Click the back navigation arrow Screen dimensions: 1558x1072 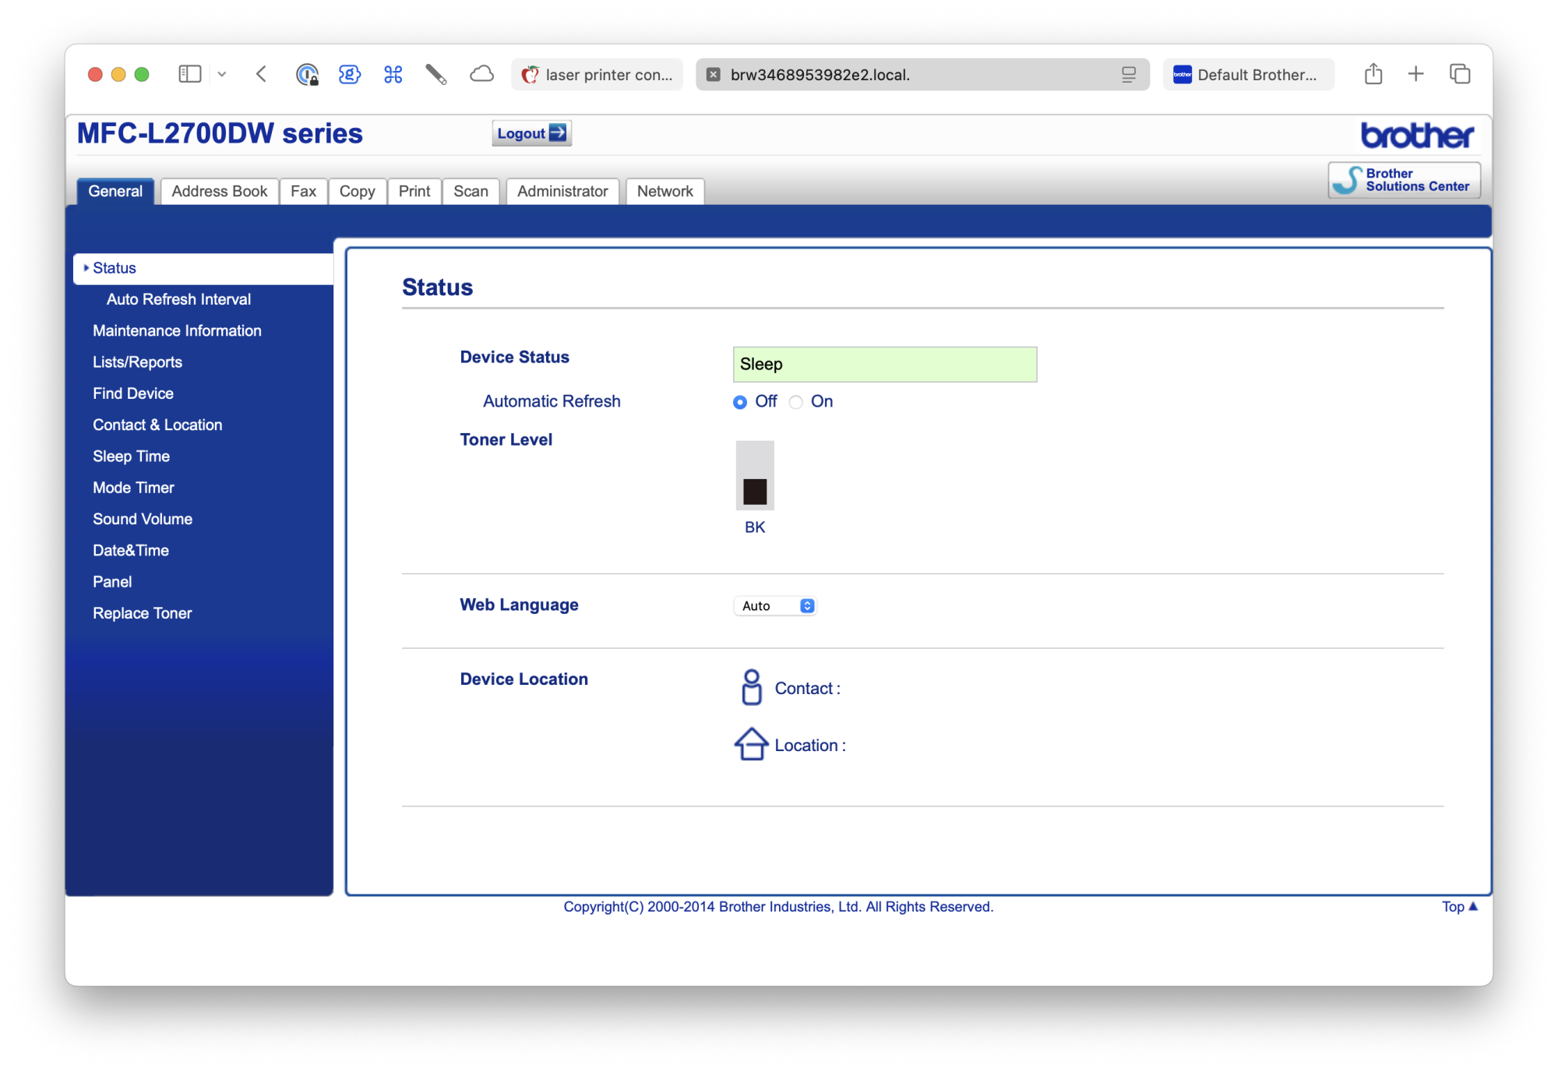coord(262,74)
